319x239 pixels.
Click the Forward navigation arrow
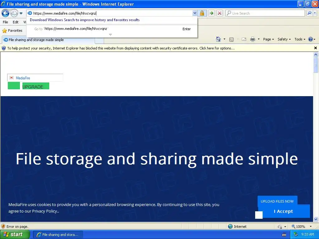click(14, 13)
